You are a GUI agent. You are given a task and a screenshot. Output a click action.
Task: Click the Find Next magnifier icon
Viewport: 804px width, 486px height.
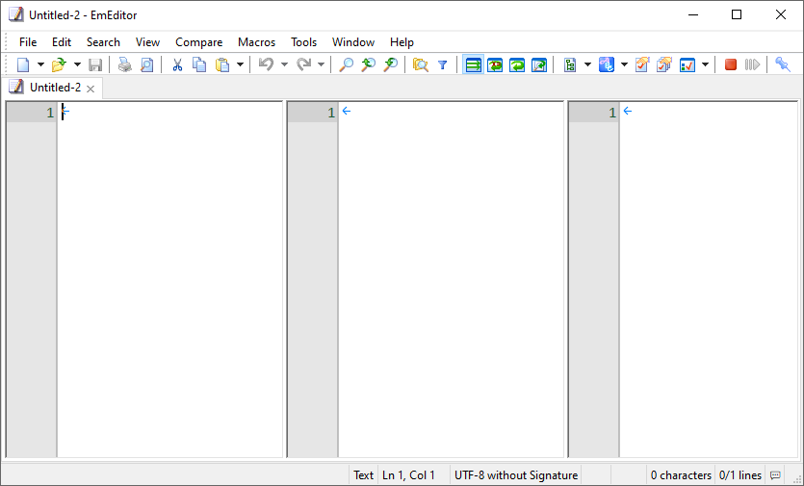point(391,65)
